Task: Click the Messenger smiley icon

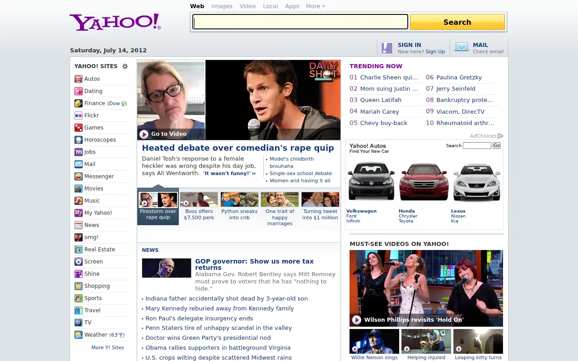Action: point(79,176)
